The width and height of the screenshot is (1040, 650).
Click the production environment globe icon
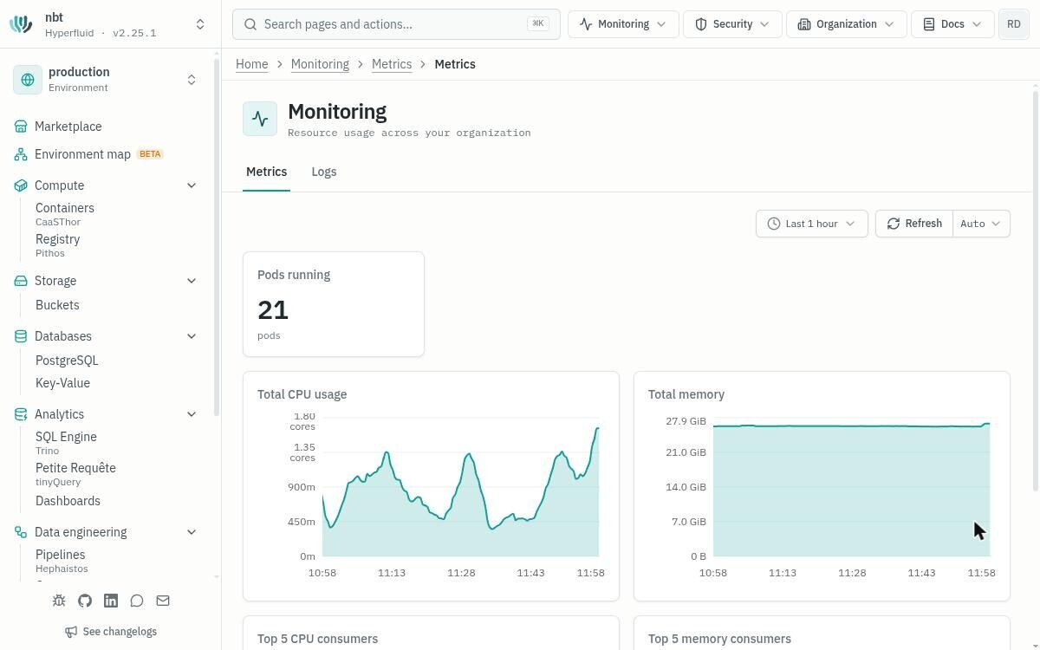[28, 80]
